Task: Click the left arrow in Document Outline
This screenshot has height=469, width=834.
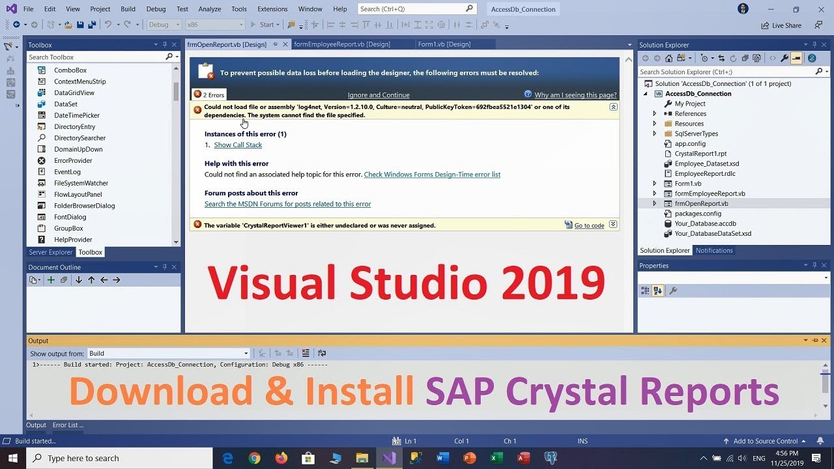Action: click(104, 280)
